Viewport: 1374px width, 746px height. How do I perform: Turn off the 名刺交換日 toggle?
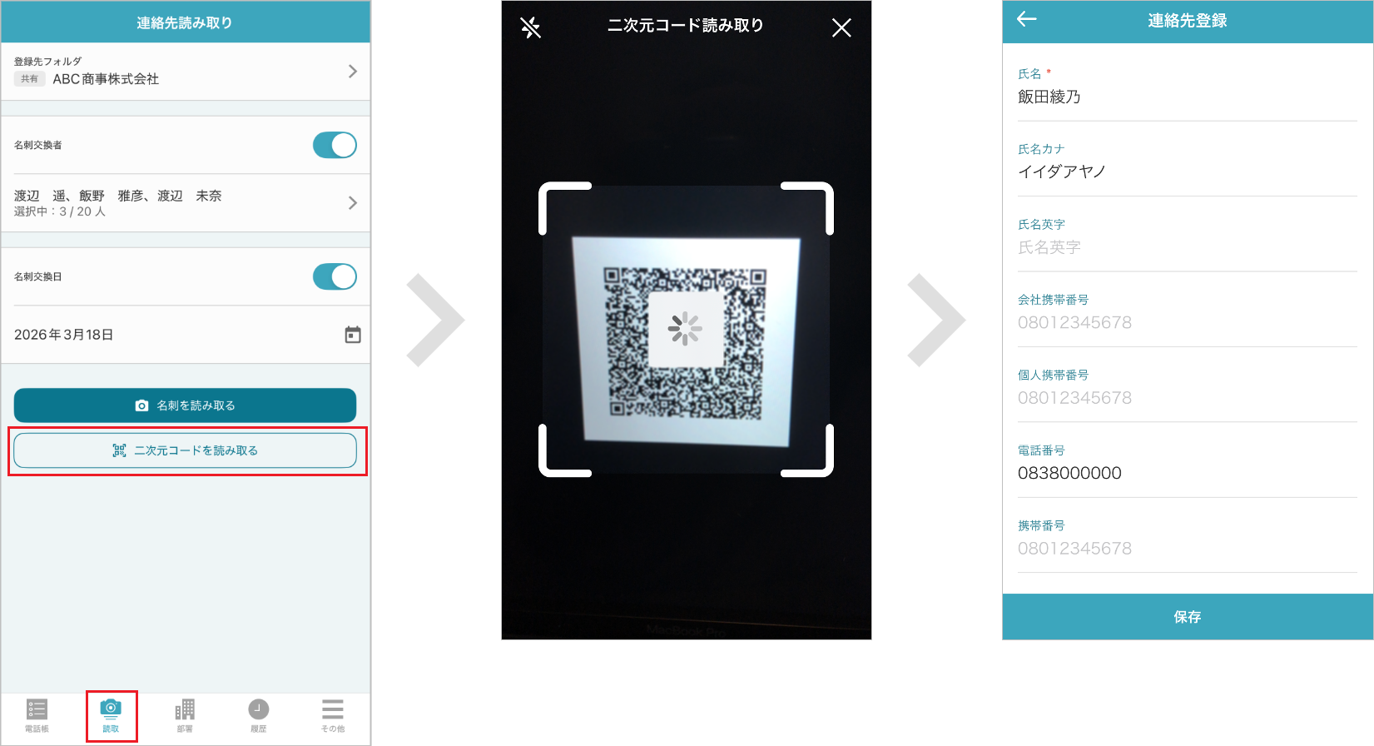click(x=335, y=276)
